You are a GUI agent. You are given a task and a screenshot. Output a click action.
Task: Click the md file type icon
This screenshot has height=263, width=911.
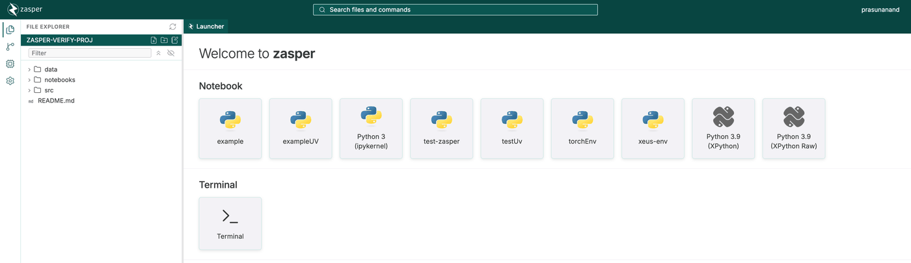tap(31, 101)
